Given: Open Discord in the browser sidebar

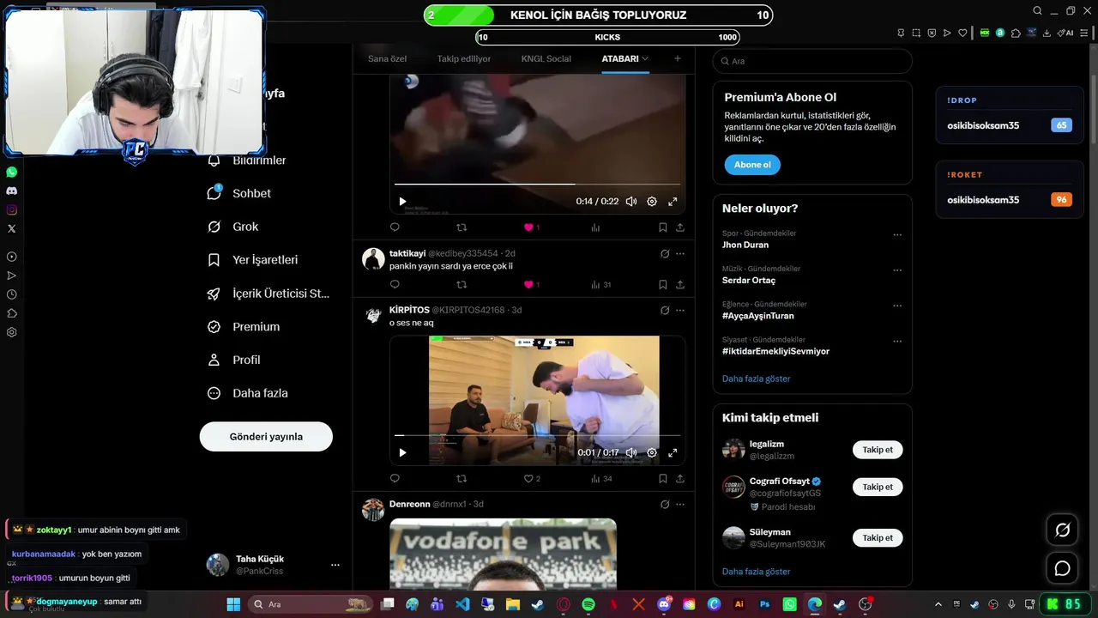Looking at the screenshot, I should 12,191.
